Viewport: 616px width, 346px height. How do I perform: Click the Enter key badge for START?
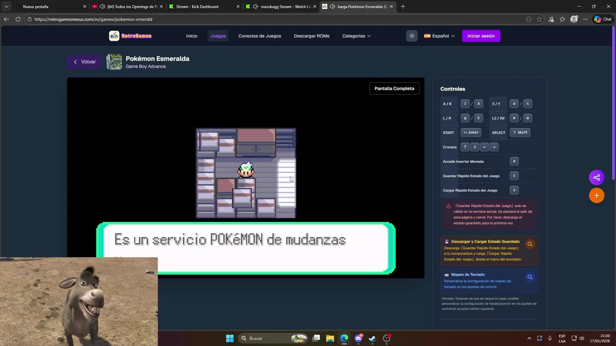coord(471,133)
